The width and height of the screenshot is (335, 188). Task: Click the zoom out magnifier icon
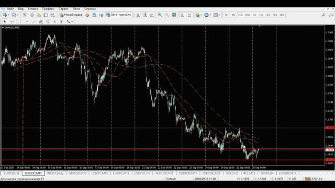tap(166, 15)
